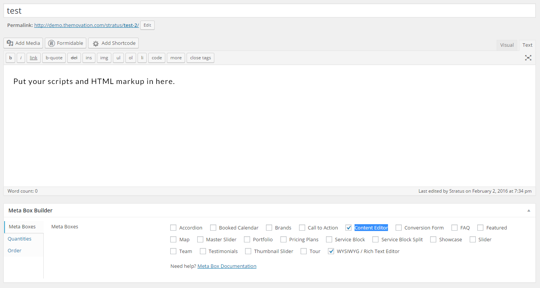Enable the Brands checkbox
The height and width of the screenshot is (288, 540).
269,228
